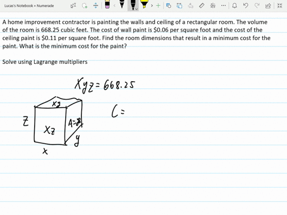Share this notebook page
This screenshot has width=287, height=215.
point(268,5)
